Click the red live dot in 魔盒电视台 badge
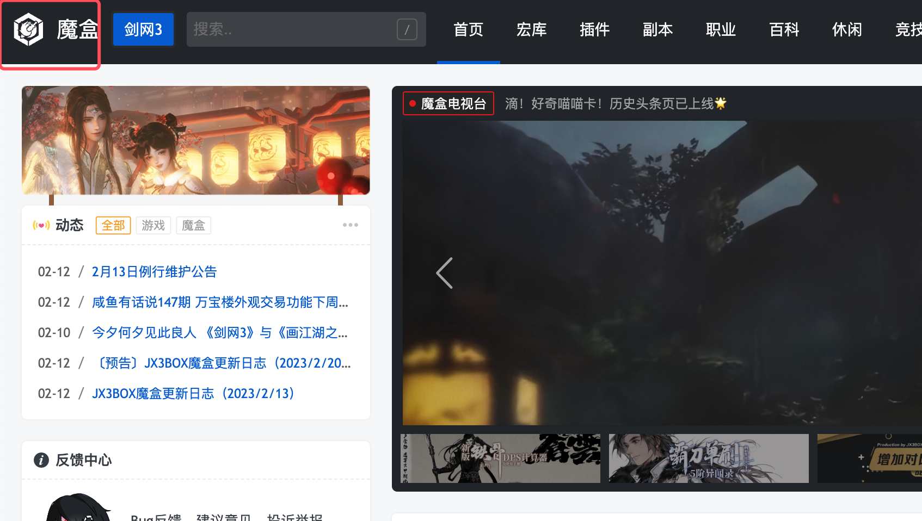The height and width of the screenshot is (521, 922). (413, 103)
